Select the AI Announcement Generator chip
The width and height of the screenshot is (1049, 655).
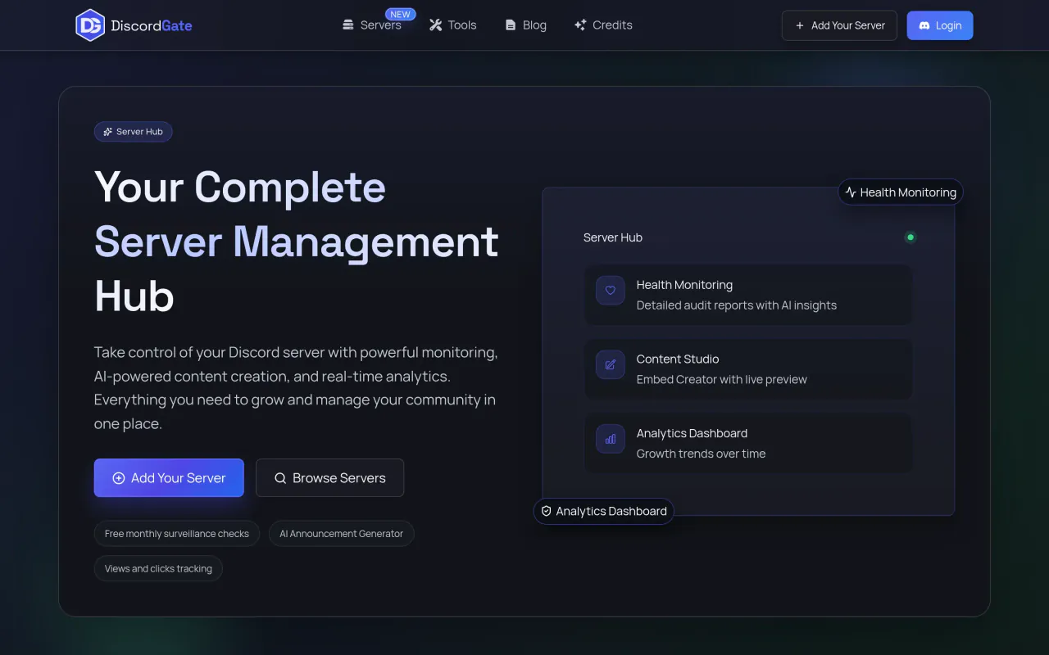tap(342, 534)
